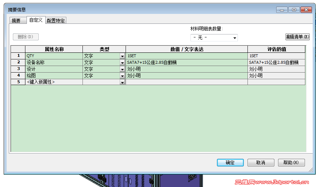Click the 评估的值 column header
Image resolution: width=316 pixels, height=187 pixels.
pyautogui.click(x=277, y=49)
